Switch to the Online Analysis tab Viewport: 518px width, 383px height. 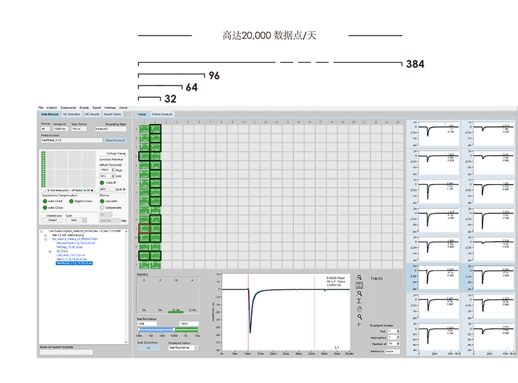(162, 114)
